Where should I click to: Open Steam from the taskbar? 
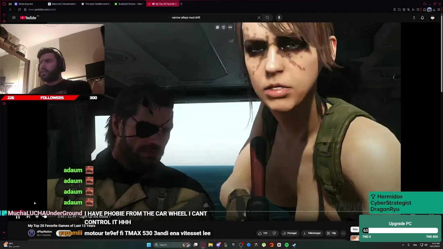(294, 245)
